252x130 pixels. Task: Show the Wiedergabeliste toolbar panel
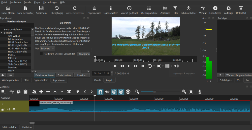coord(149,10)
